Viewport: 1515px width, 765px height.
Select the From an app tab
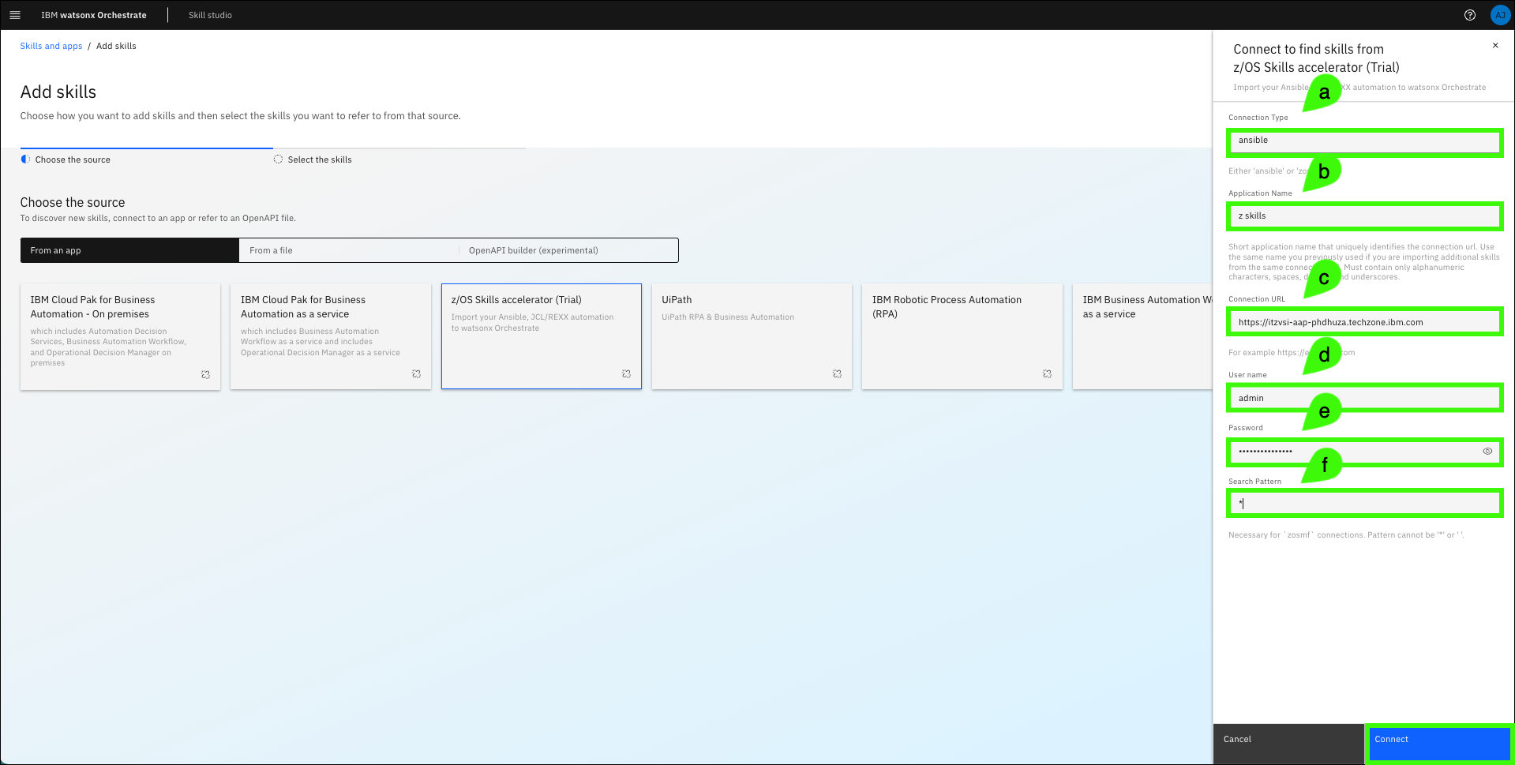click(x=129, y=250)
